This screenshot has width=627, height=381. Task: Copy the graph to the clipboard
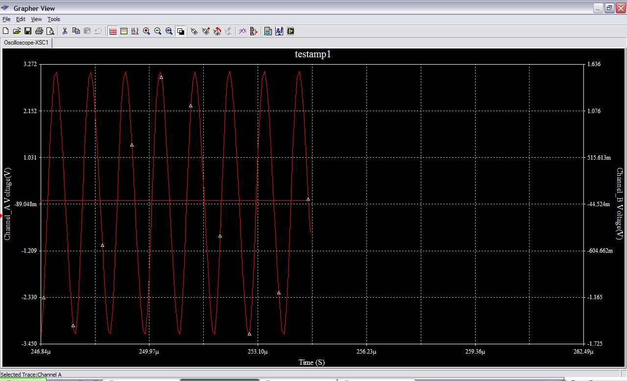tap(76, 31)
